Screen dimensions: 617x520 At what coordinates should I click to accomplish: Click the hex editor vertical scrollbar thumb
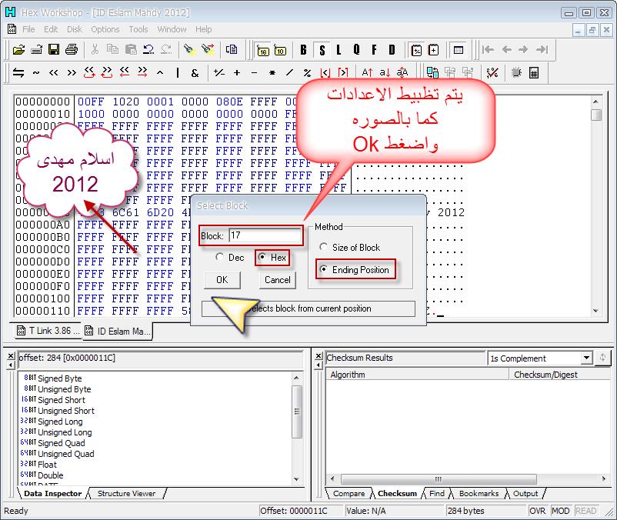click(x=596, y=115)
